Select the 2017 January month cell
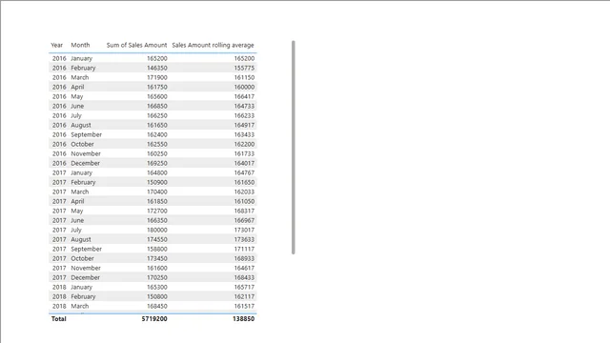Image resolution: width=610 pixels, height=343 pixels. [x=82, y=172]
